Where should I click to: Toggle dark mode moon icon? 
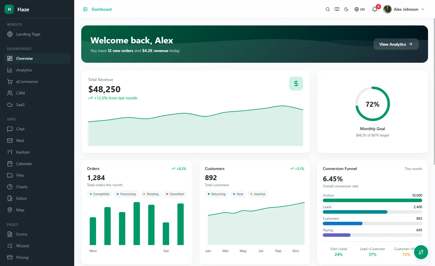(x=346, y=9)
